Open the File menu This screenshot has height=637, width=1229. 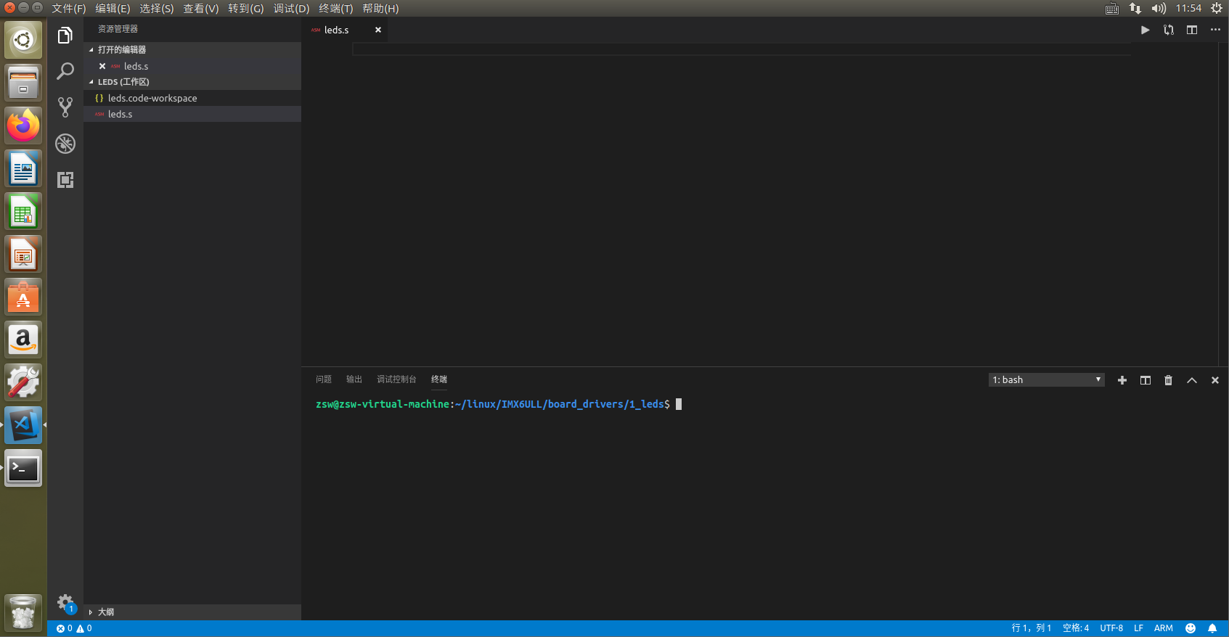[x=69, y=9]
